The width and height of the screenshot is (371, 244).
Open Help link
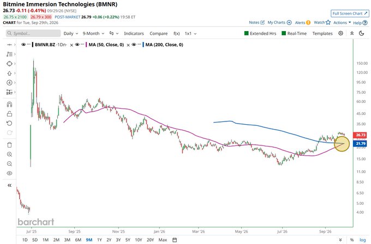(360, 23)
